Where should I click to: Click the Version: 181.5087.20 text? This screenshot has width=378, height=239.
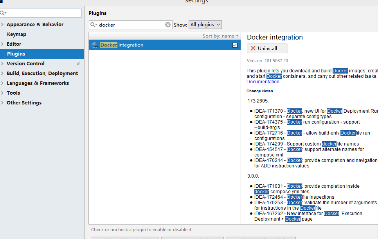(267, 61)
